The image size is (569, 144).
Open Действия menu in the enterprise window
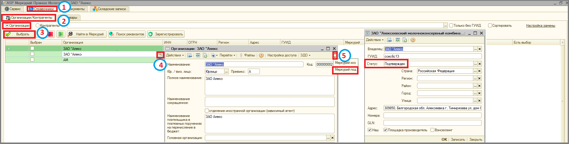point(375,40)
